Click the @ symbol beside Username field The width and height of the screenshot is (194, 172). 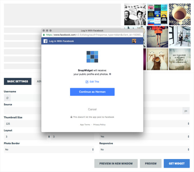(x=7, y=98)
